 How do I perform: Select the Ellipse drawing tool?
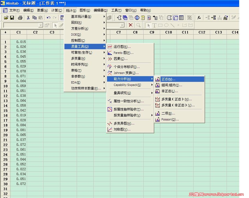[166, 25]
